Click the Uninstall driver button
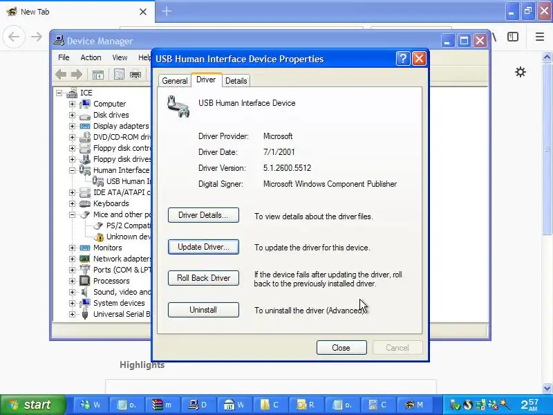Viewport: 553px width, 415px height. point(203,310)
